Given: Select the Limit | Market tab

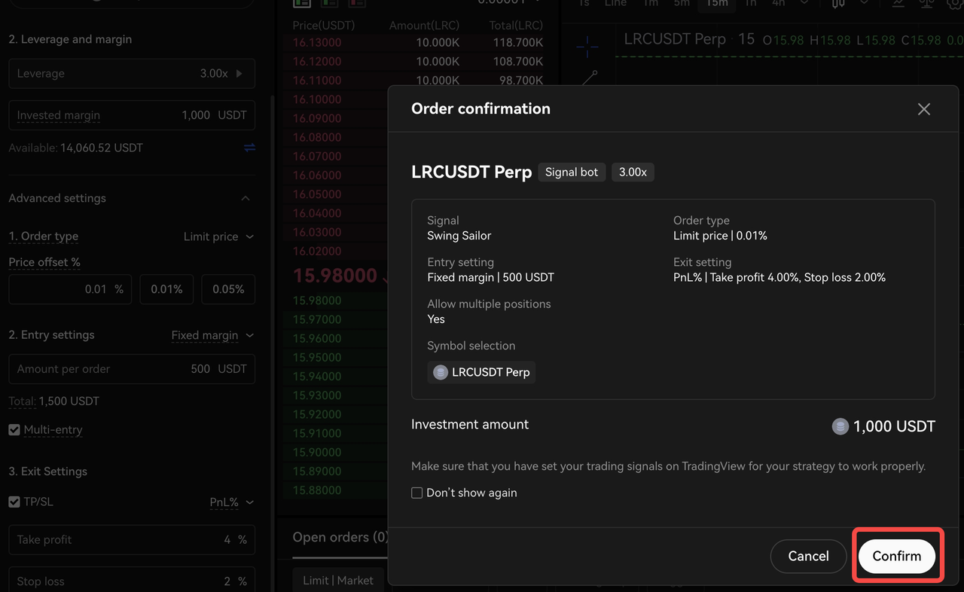Looking at the screenshot, I should (337, 580).
